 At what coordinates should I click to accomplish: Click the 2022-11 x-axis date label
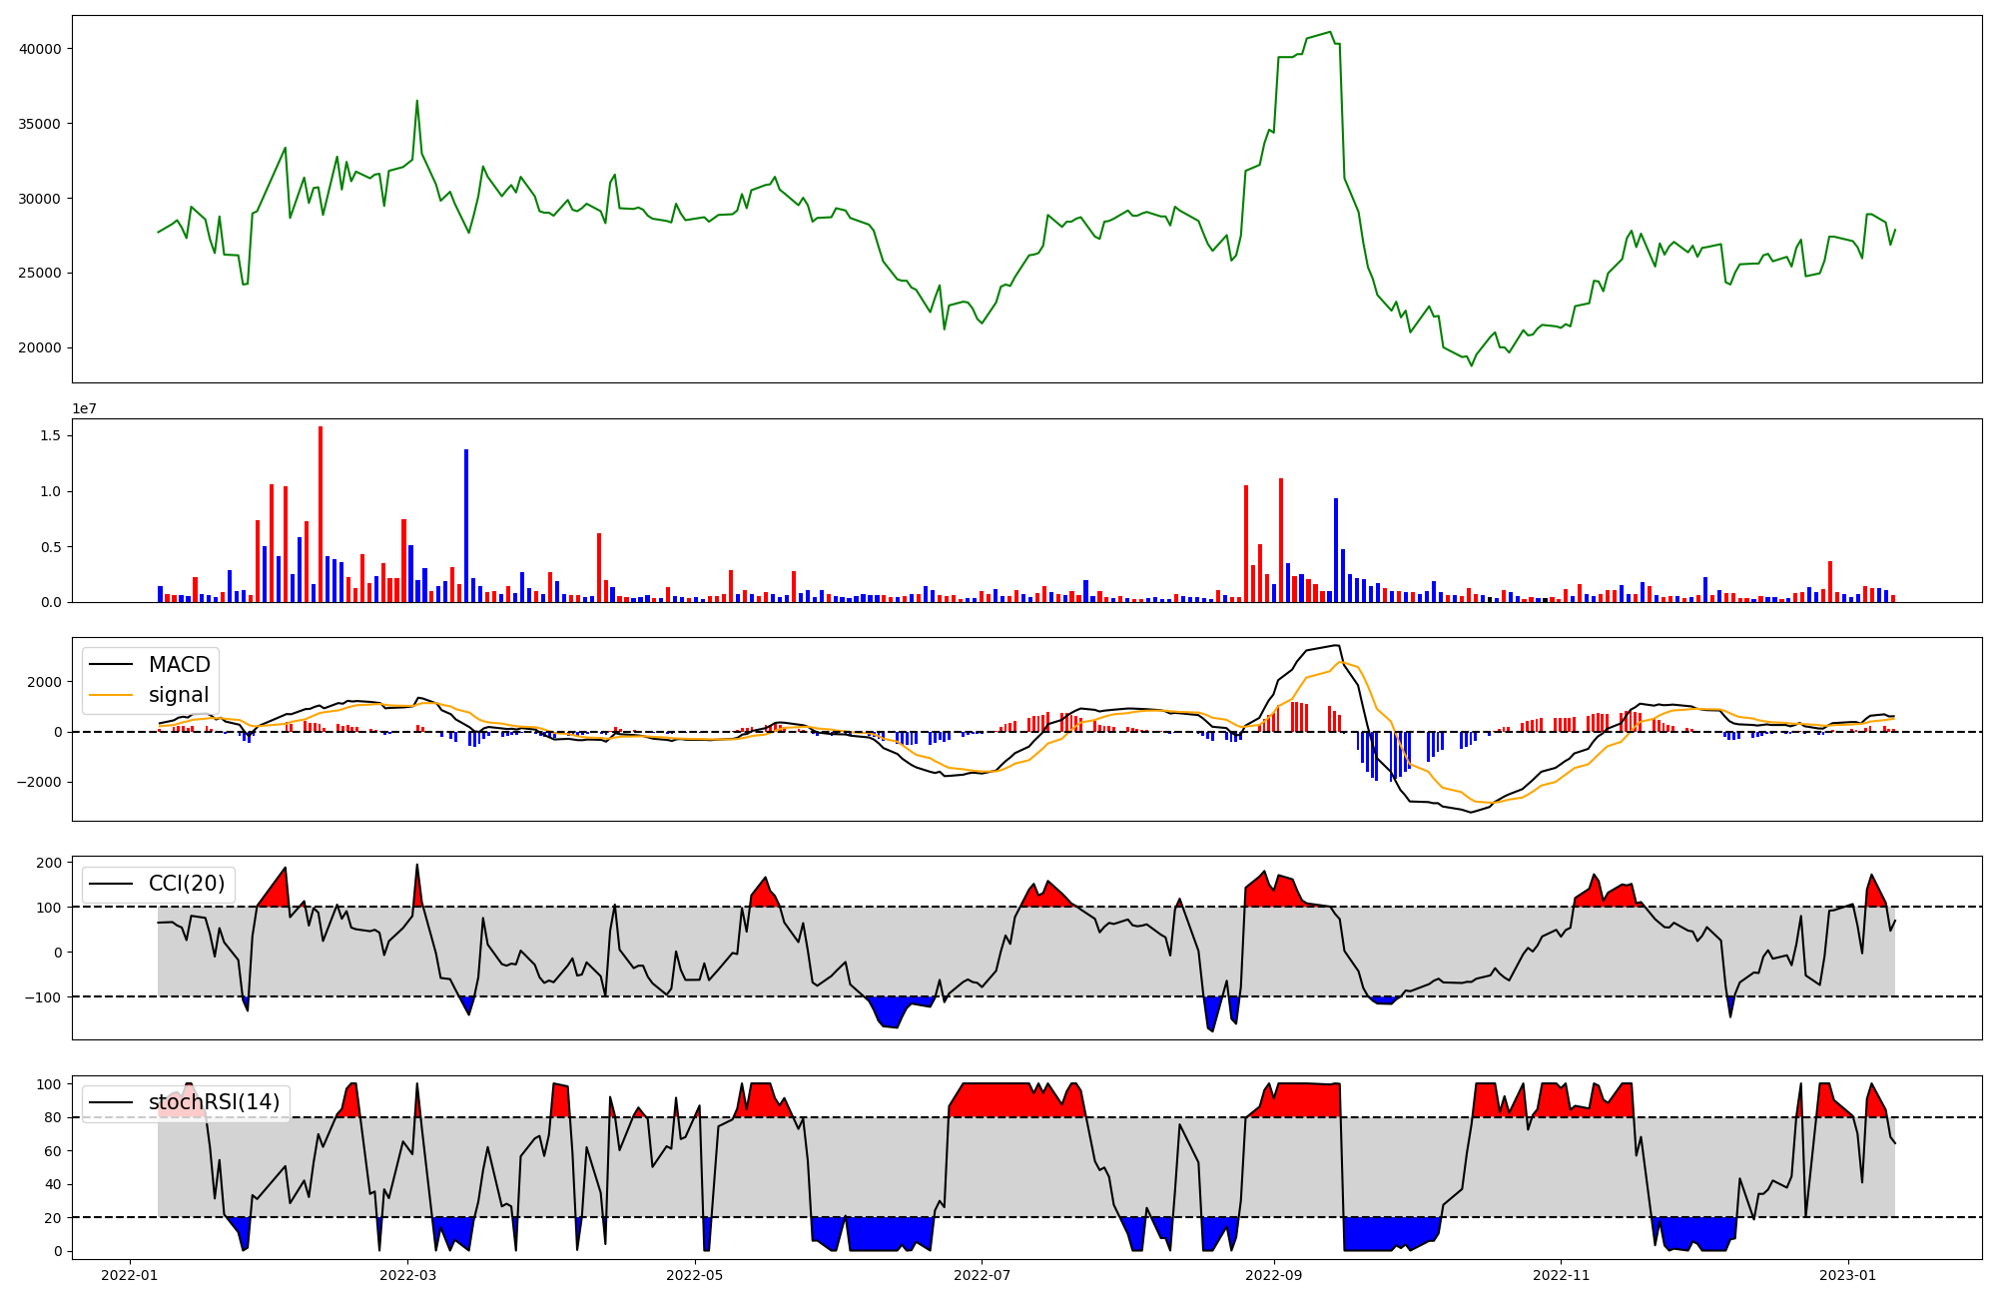pos(1561,1275)
